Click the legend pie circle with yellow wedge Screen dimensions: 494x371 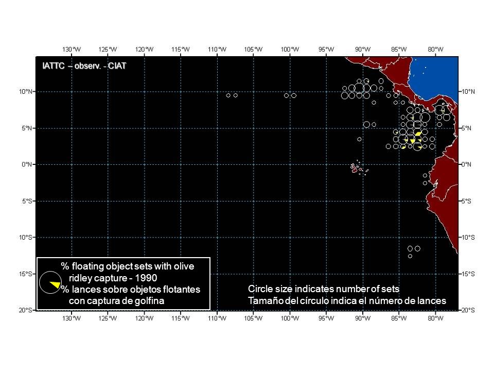(x=50, y=283)
